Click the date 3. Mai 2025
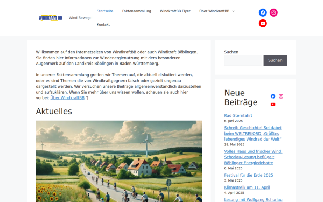Screen dimensions: 323x202 233,180
